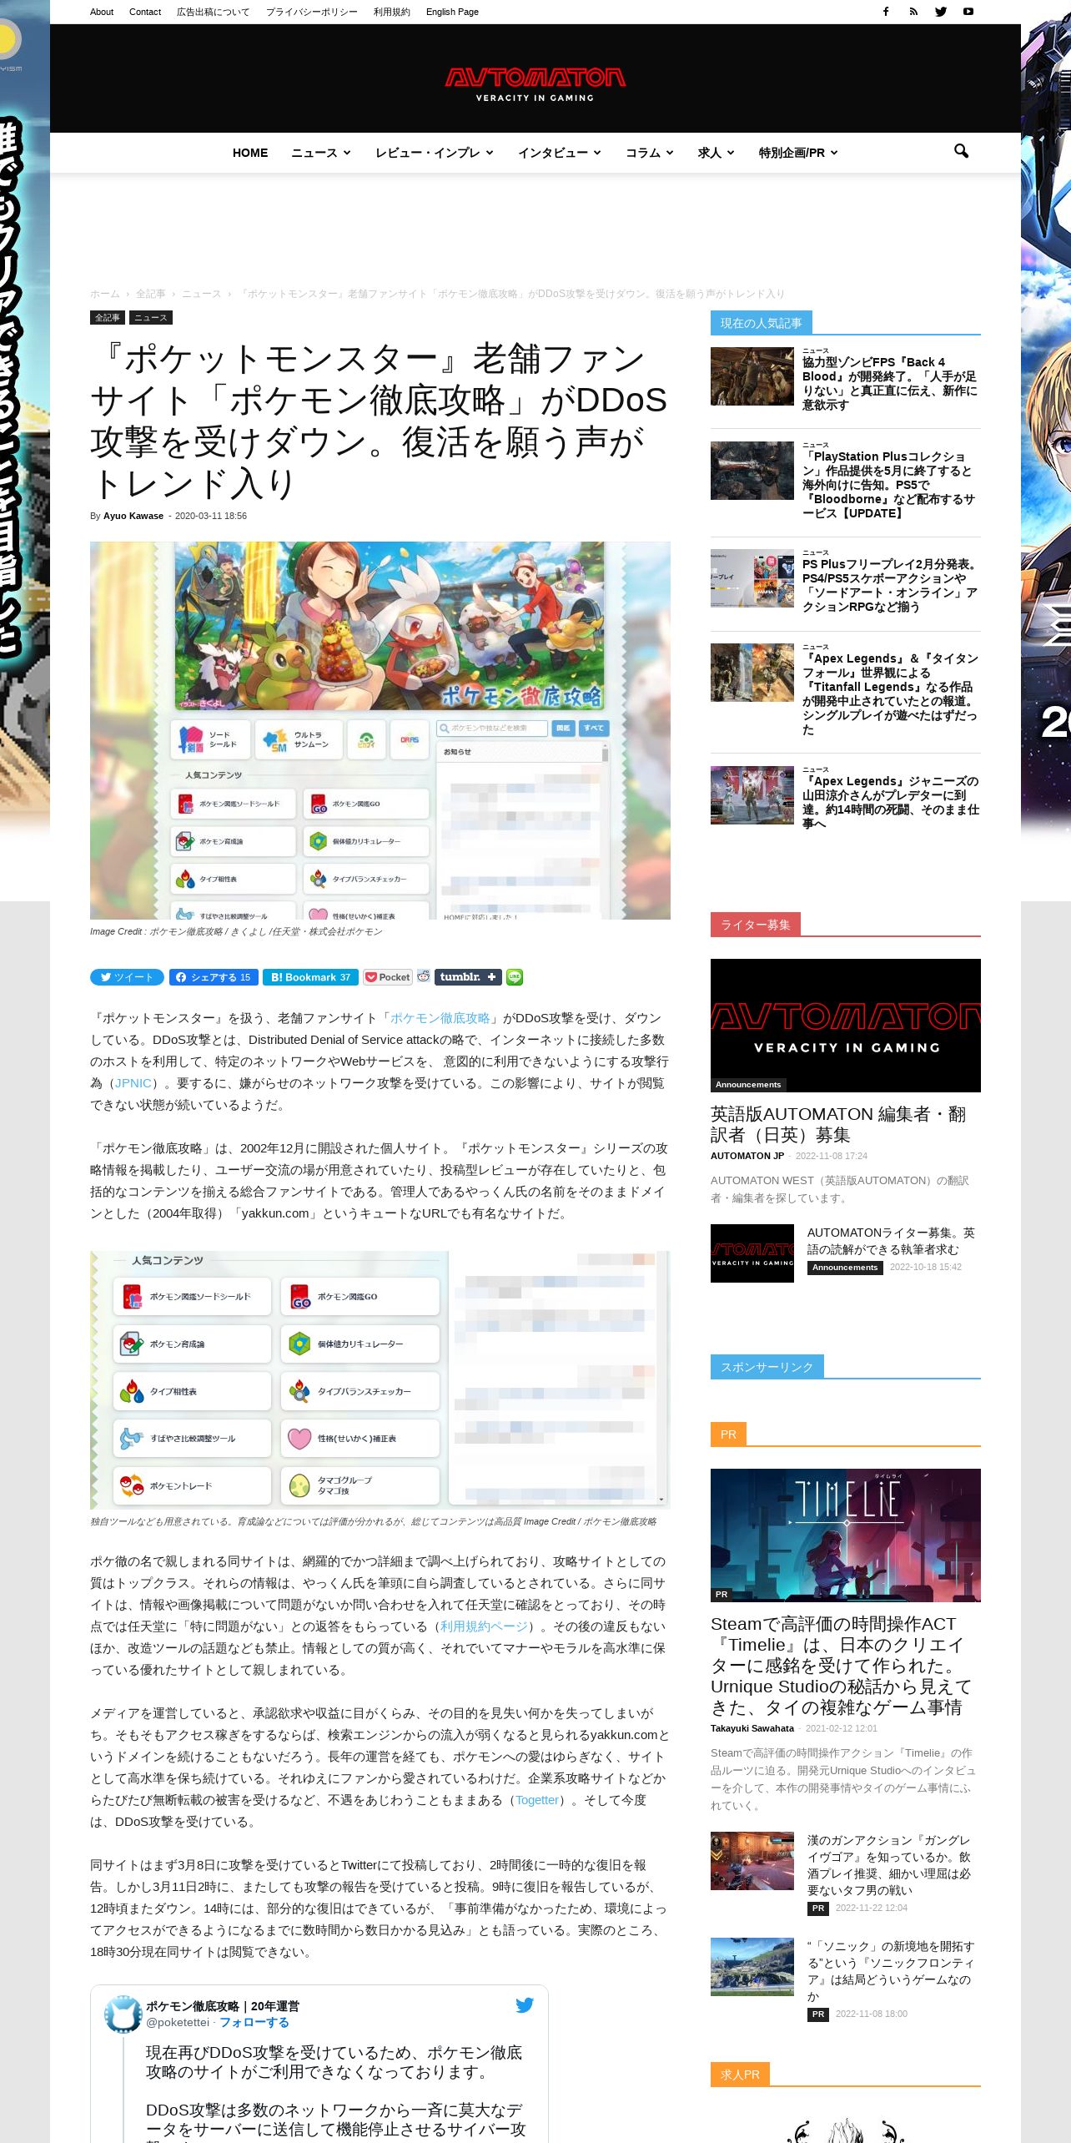Save article to Pocket
The width and height of the screenshot is (1071, 2143).
(x=388, y=977)
